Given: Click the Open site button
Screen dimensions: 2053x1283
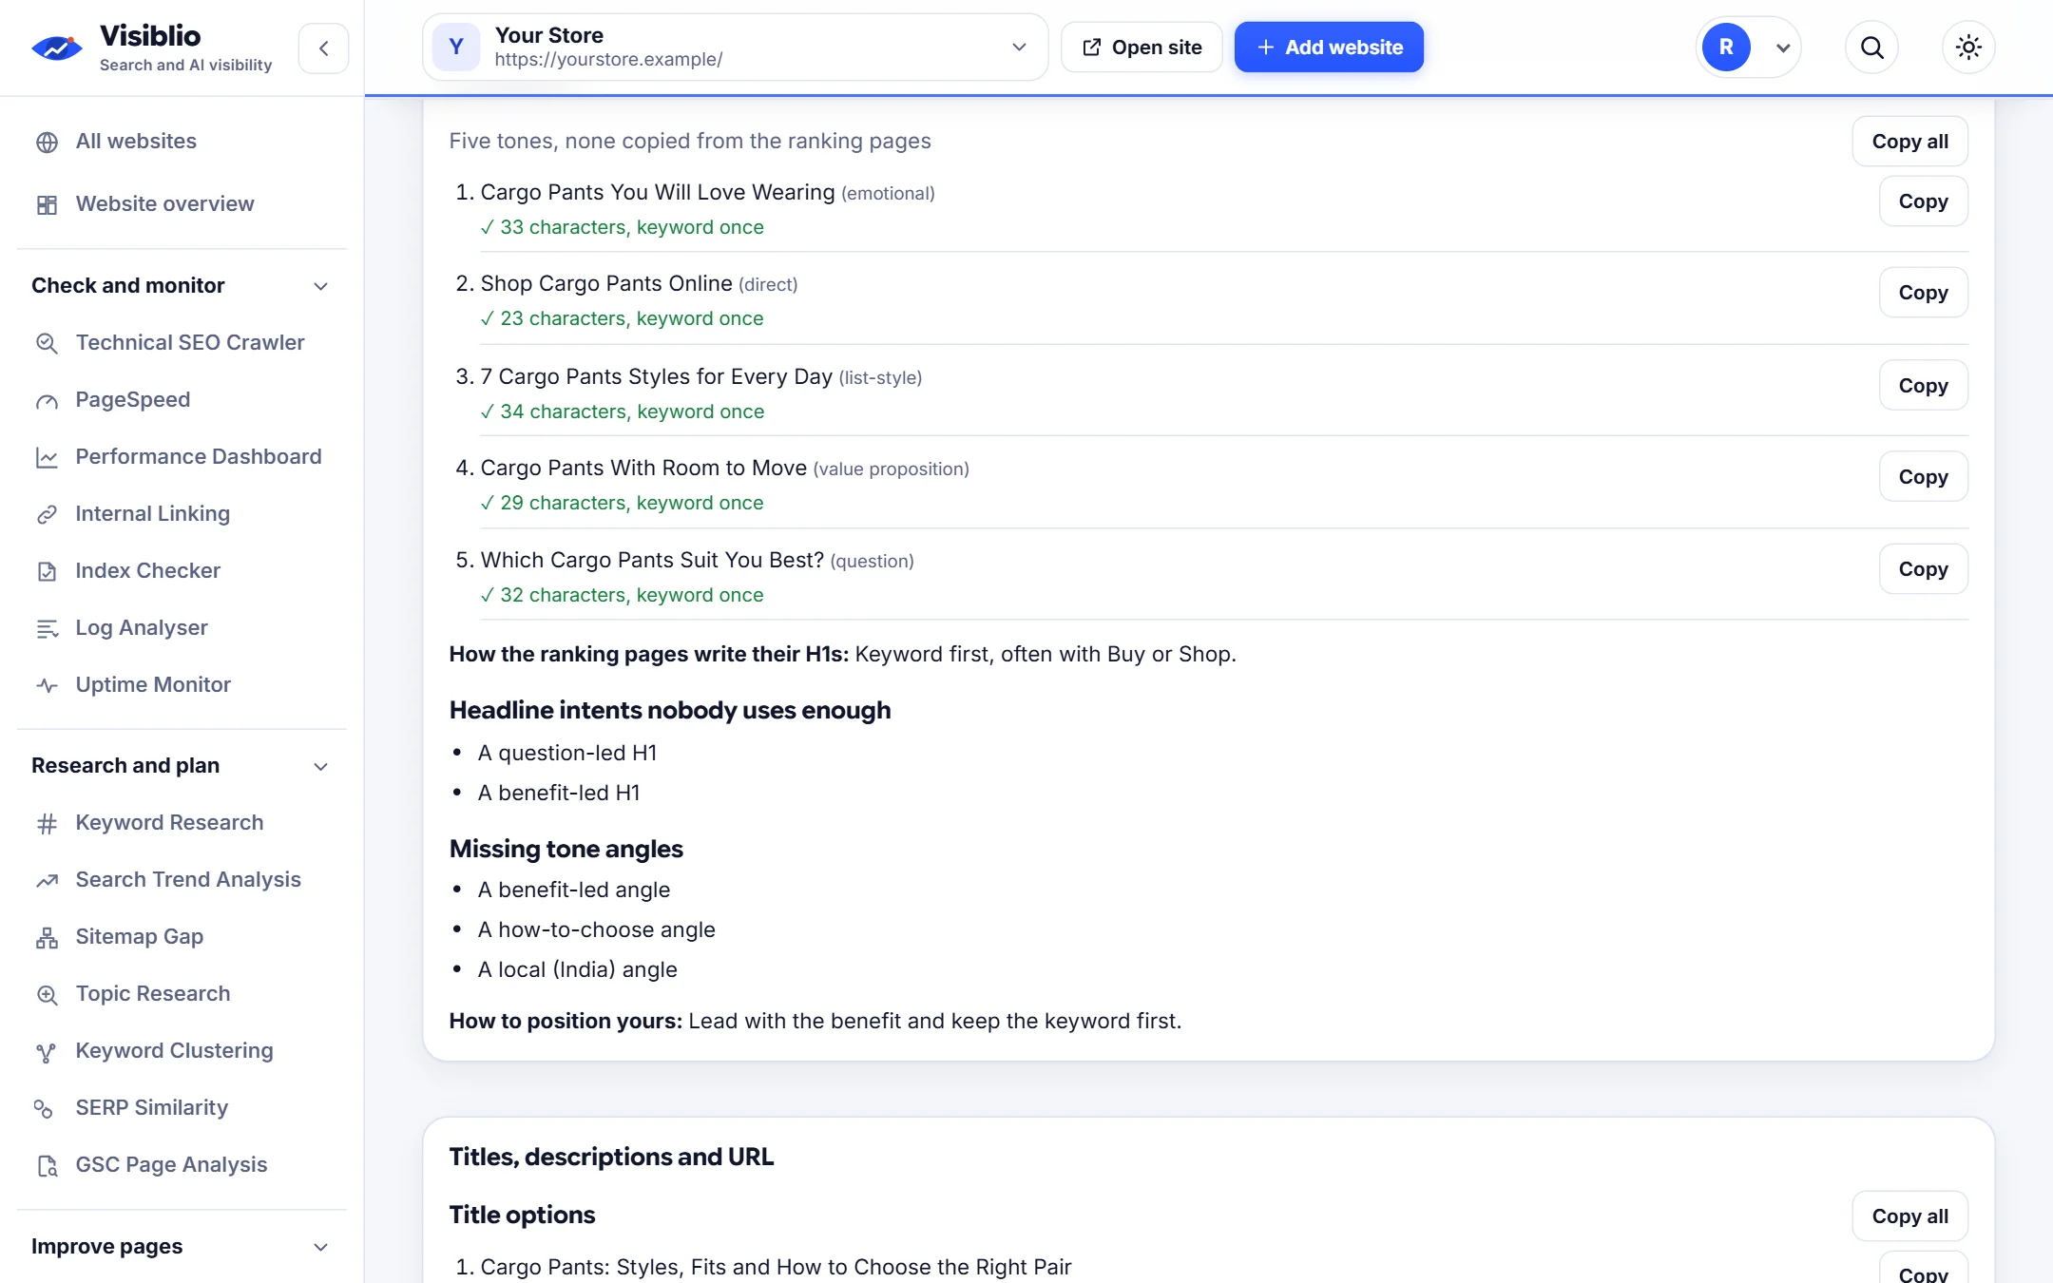Looking at the screenshot, I should [x=1142, y=48].
